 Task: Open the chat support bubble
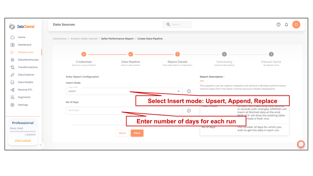point(301,144)
